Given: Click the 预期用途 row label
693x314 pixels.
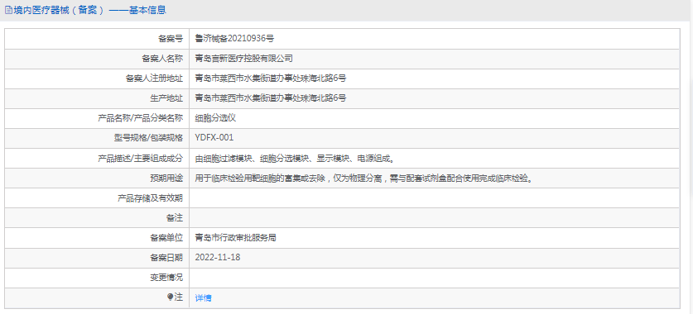Looking at the screenshot, I should [x=166, y=178].
